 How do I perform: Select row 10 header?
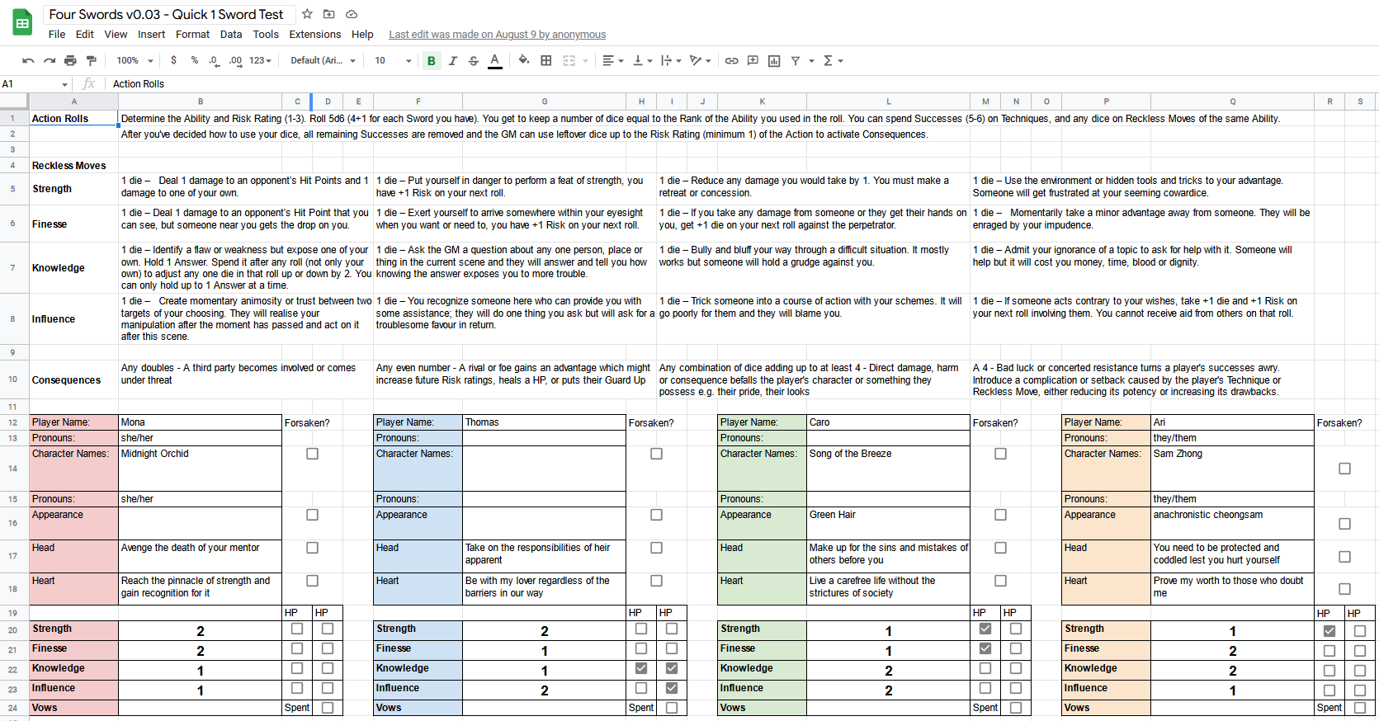click(13, 379)
